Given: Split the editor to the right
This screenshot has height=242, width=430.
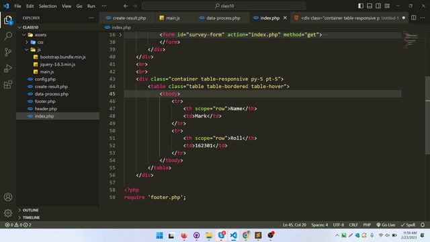Looking at the screenshot, I should pyautogui.click(x=414, y=18).
